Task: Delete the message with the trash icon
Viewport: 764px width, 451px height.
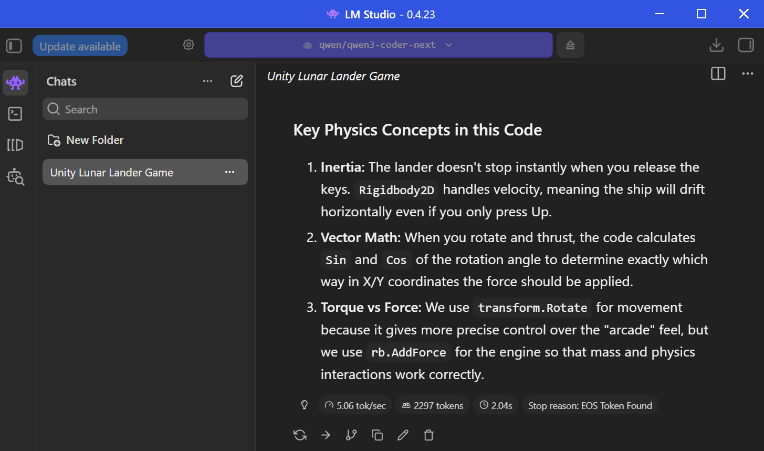Action: (428, 435)
